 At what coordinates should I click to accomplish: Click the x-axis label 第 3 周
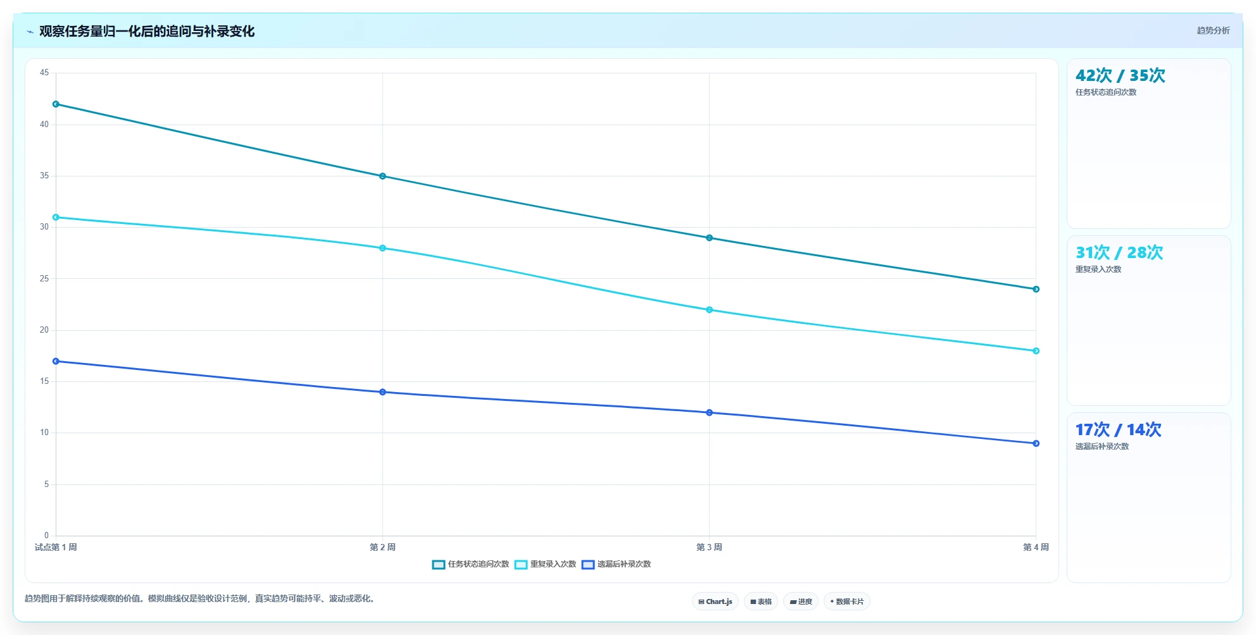point(709,547)
